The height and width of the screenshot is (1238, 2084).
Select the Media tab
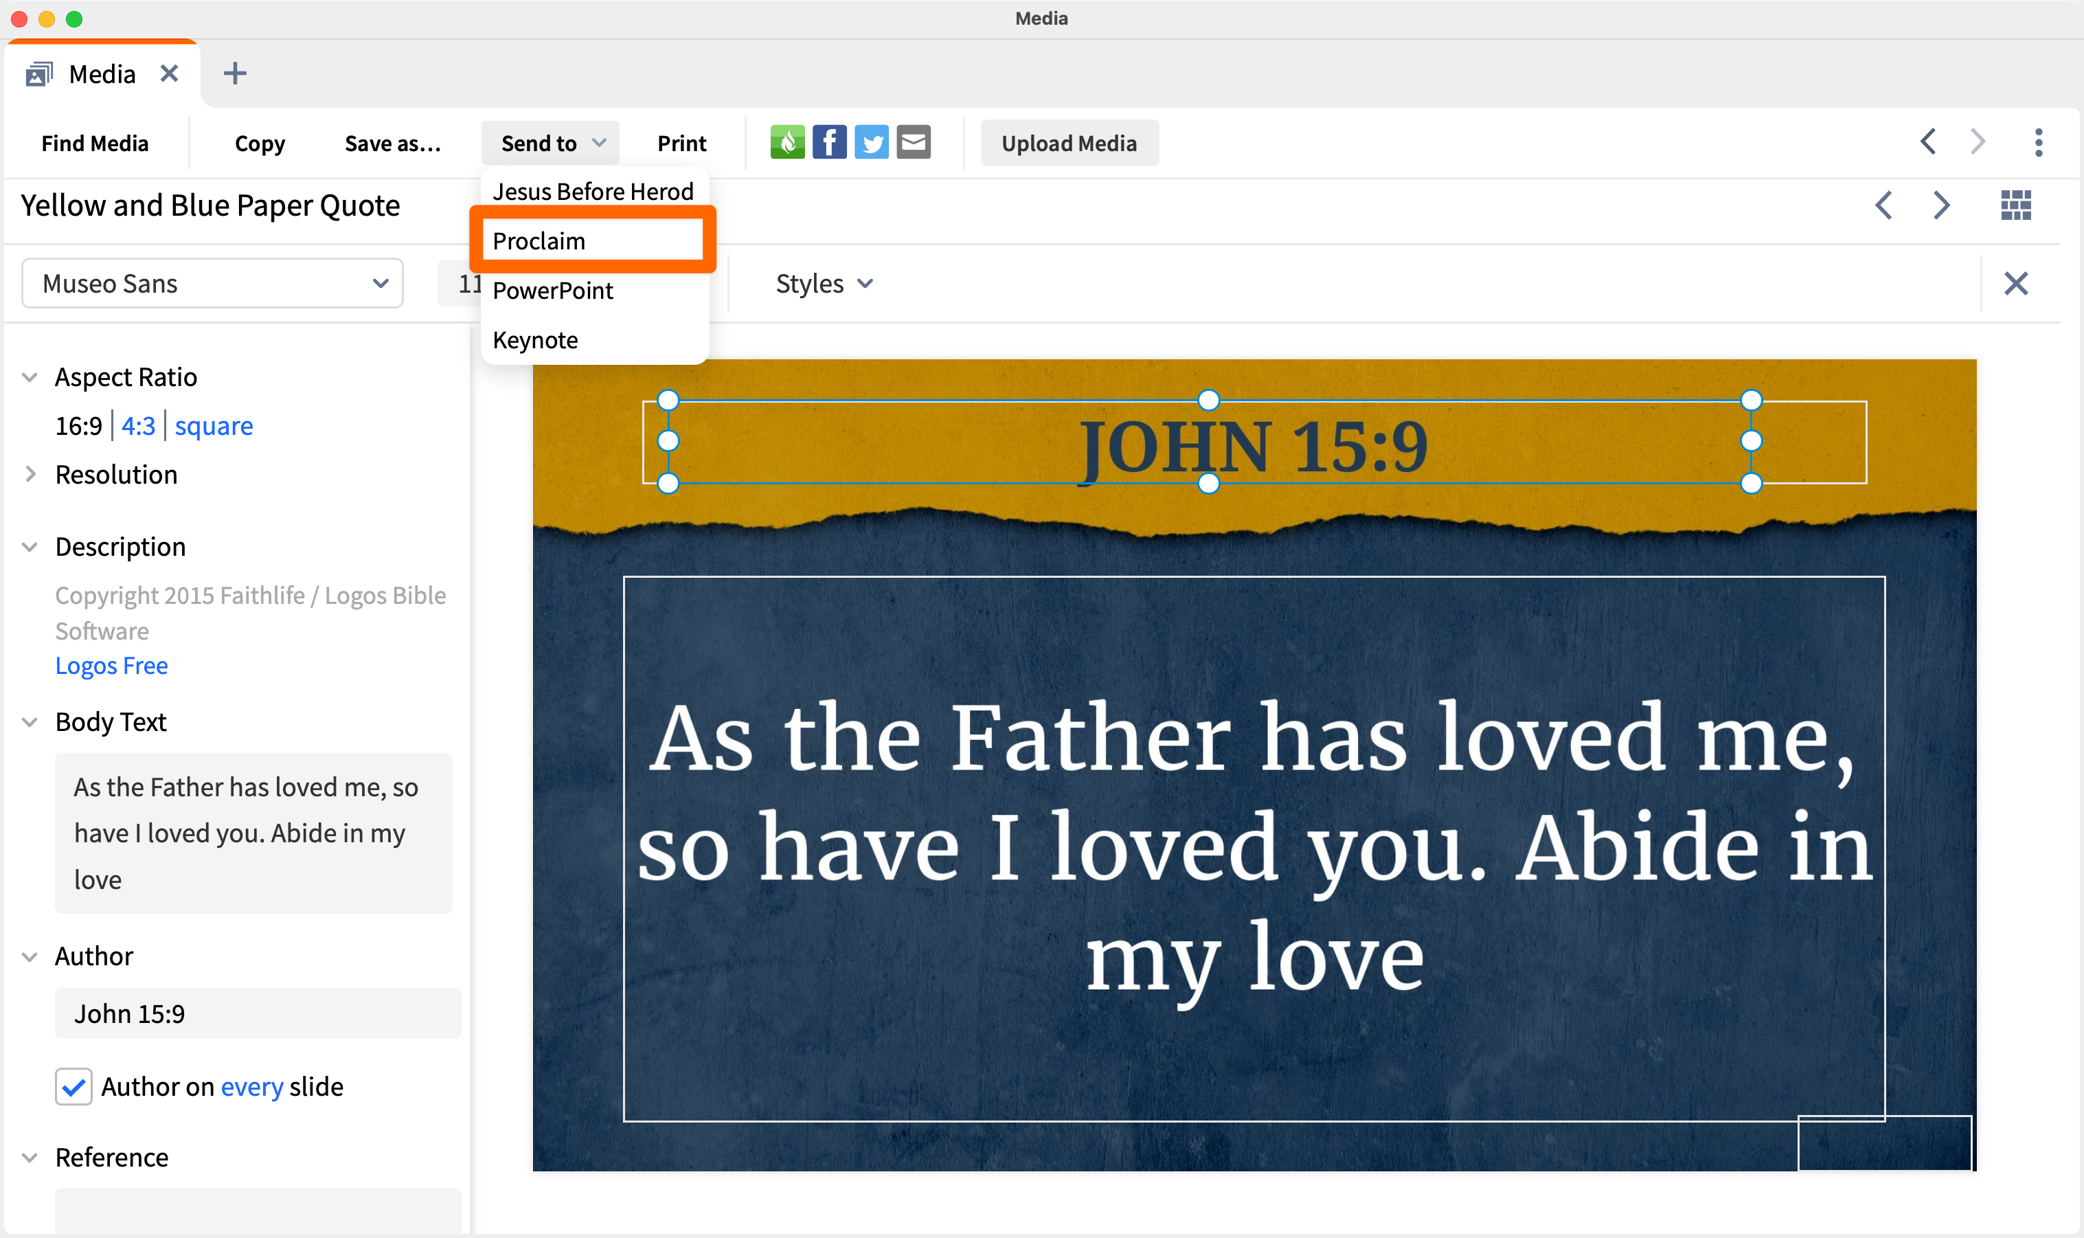pyautogui.click(x=102, y=74)
